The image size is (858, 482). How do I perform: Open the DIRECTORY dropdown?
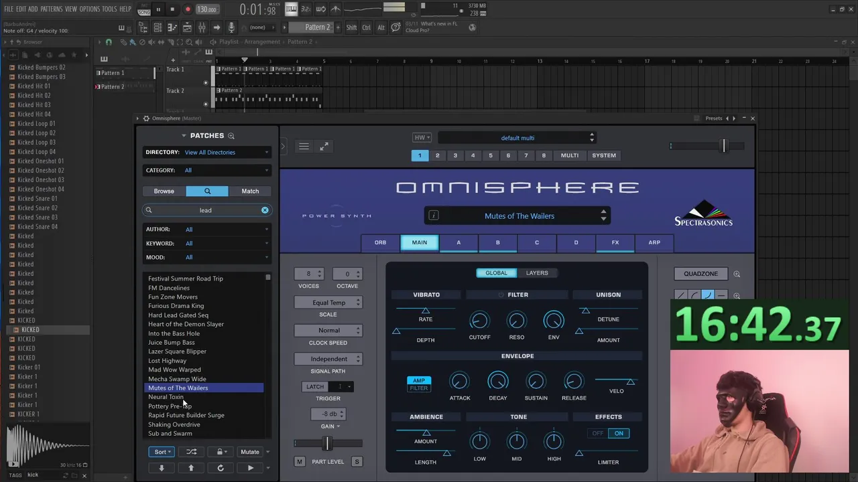(206, 153)
